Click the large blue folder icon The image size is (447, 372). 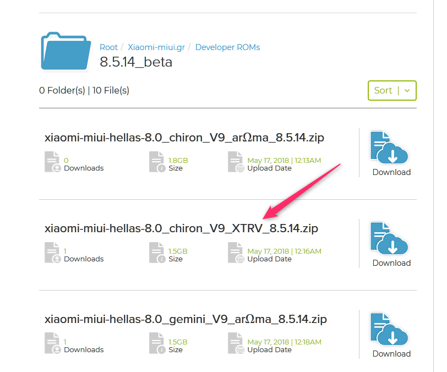[x=65, y=52]
